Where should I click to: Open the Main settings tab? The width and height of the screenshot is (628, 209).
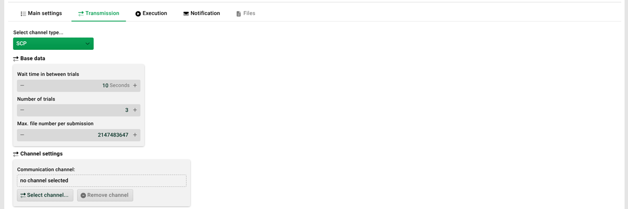(x=41, y=13)
